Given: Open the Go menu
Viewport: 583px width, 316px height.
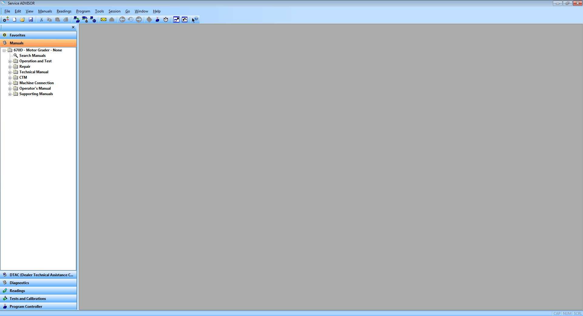Looking at the screenshot, I should pyautogui.click(x=128, y=11).
